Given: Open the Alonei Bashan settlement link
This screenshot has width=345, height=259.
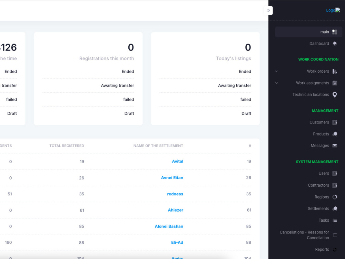Looking at the screenshot, I should pos(169,226).
